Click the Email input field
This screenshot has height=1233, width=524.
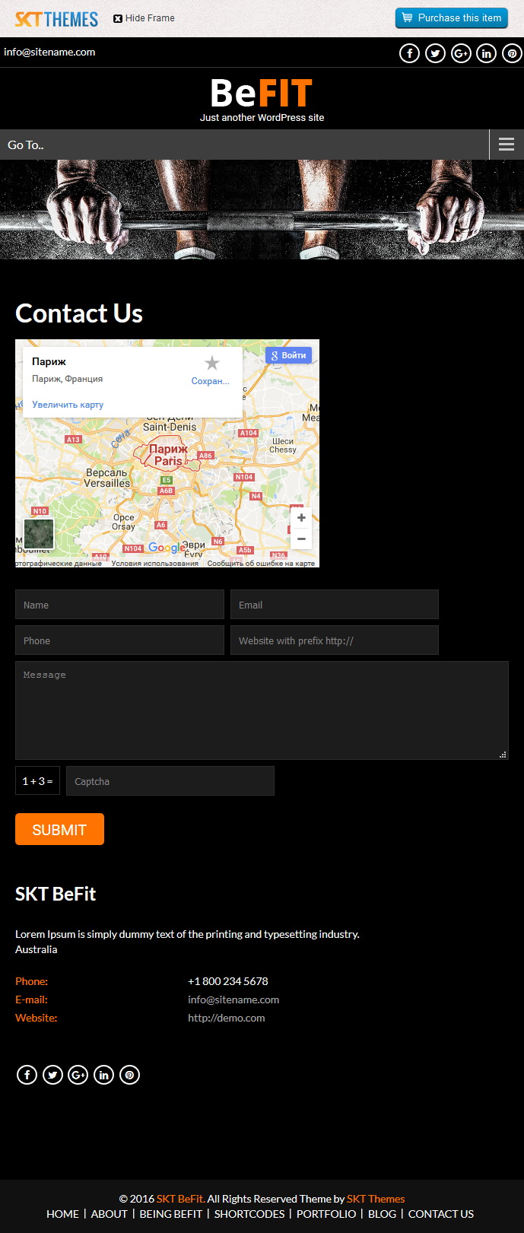tap(335, 605)
